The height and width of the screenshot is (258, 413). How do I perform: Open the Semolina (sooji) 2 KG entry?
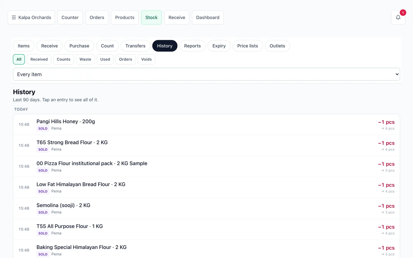pyautogui.click(x=206, y=208)
